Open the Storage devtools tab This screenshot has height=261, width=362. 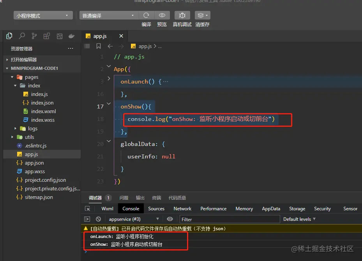point(297,208)
